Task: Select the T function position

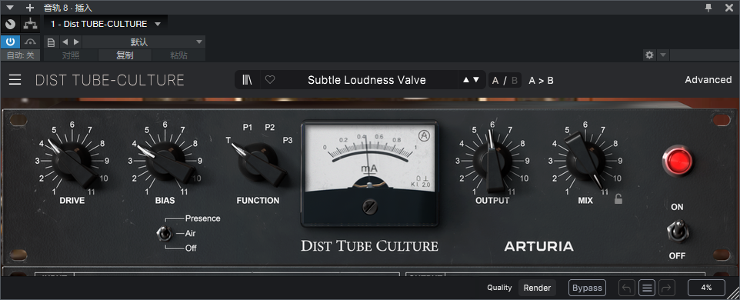Action: [x=228, y=140]
